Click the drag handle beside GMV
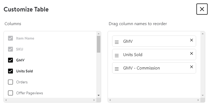The image size is (209, 109). (x=117, y=42)
